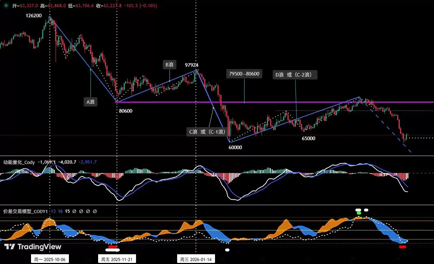The image size is (434, 264).
Task: Select the A浪 wave label
Action: (90, 102)
